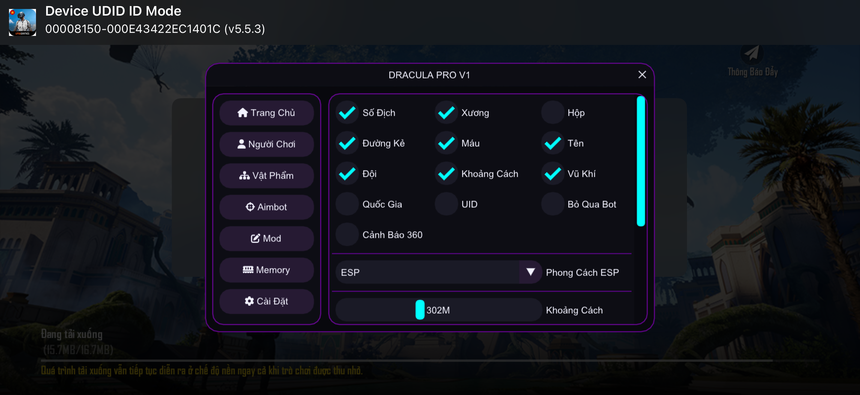Uncheck the Xương checkbox
Viewport: 860px width, 395px height.
446,113
